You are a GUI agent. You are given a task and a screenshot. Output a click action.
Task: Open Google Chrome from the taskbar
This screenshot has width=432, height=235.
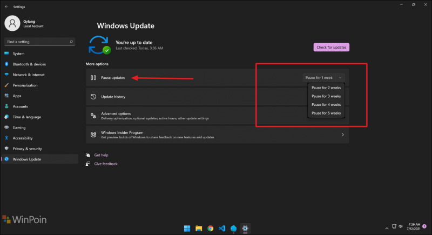211,229
